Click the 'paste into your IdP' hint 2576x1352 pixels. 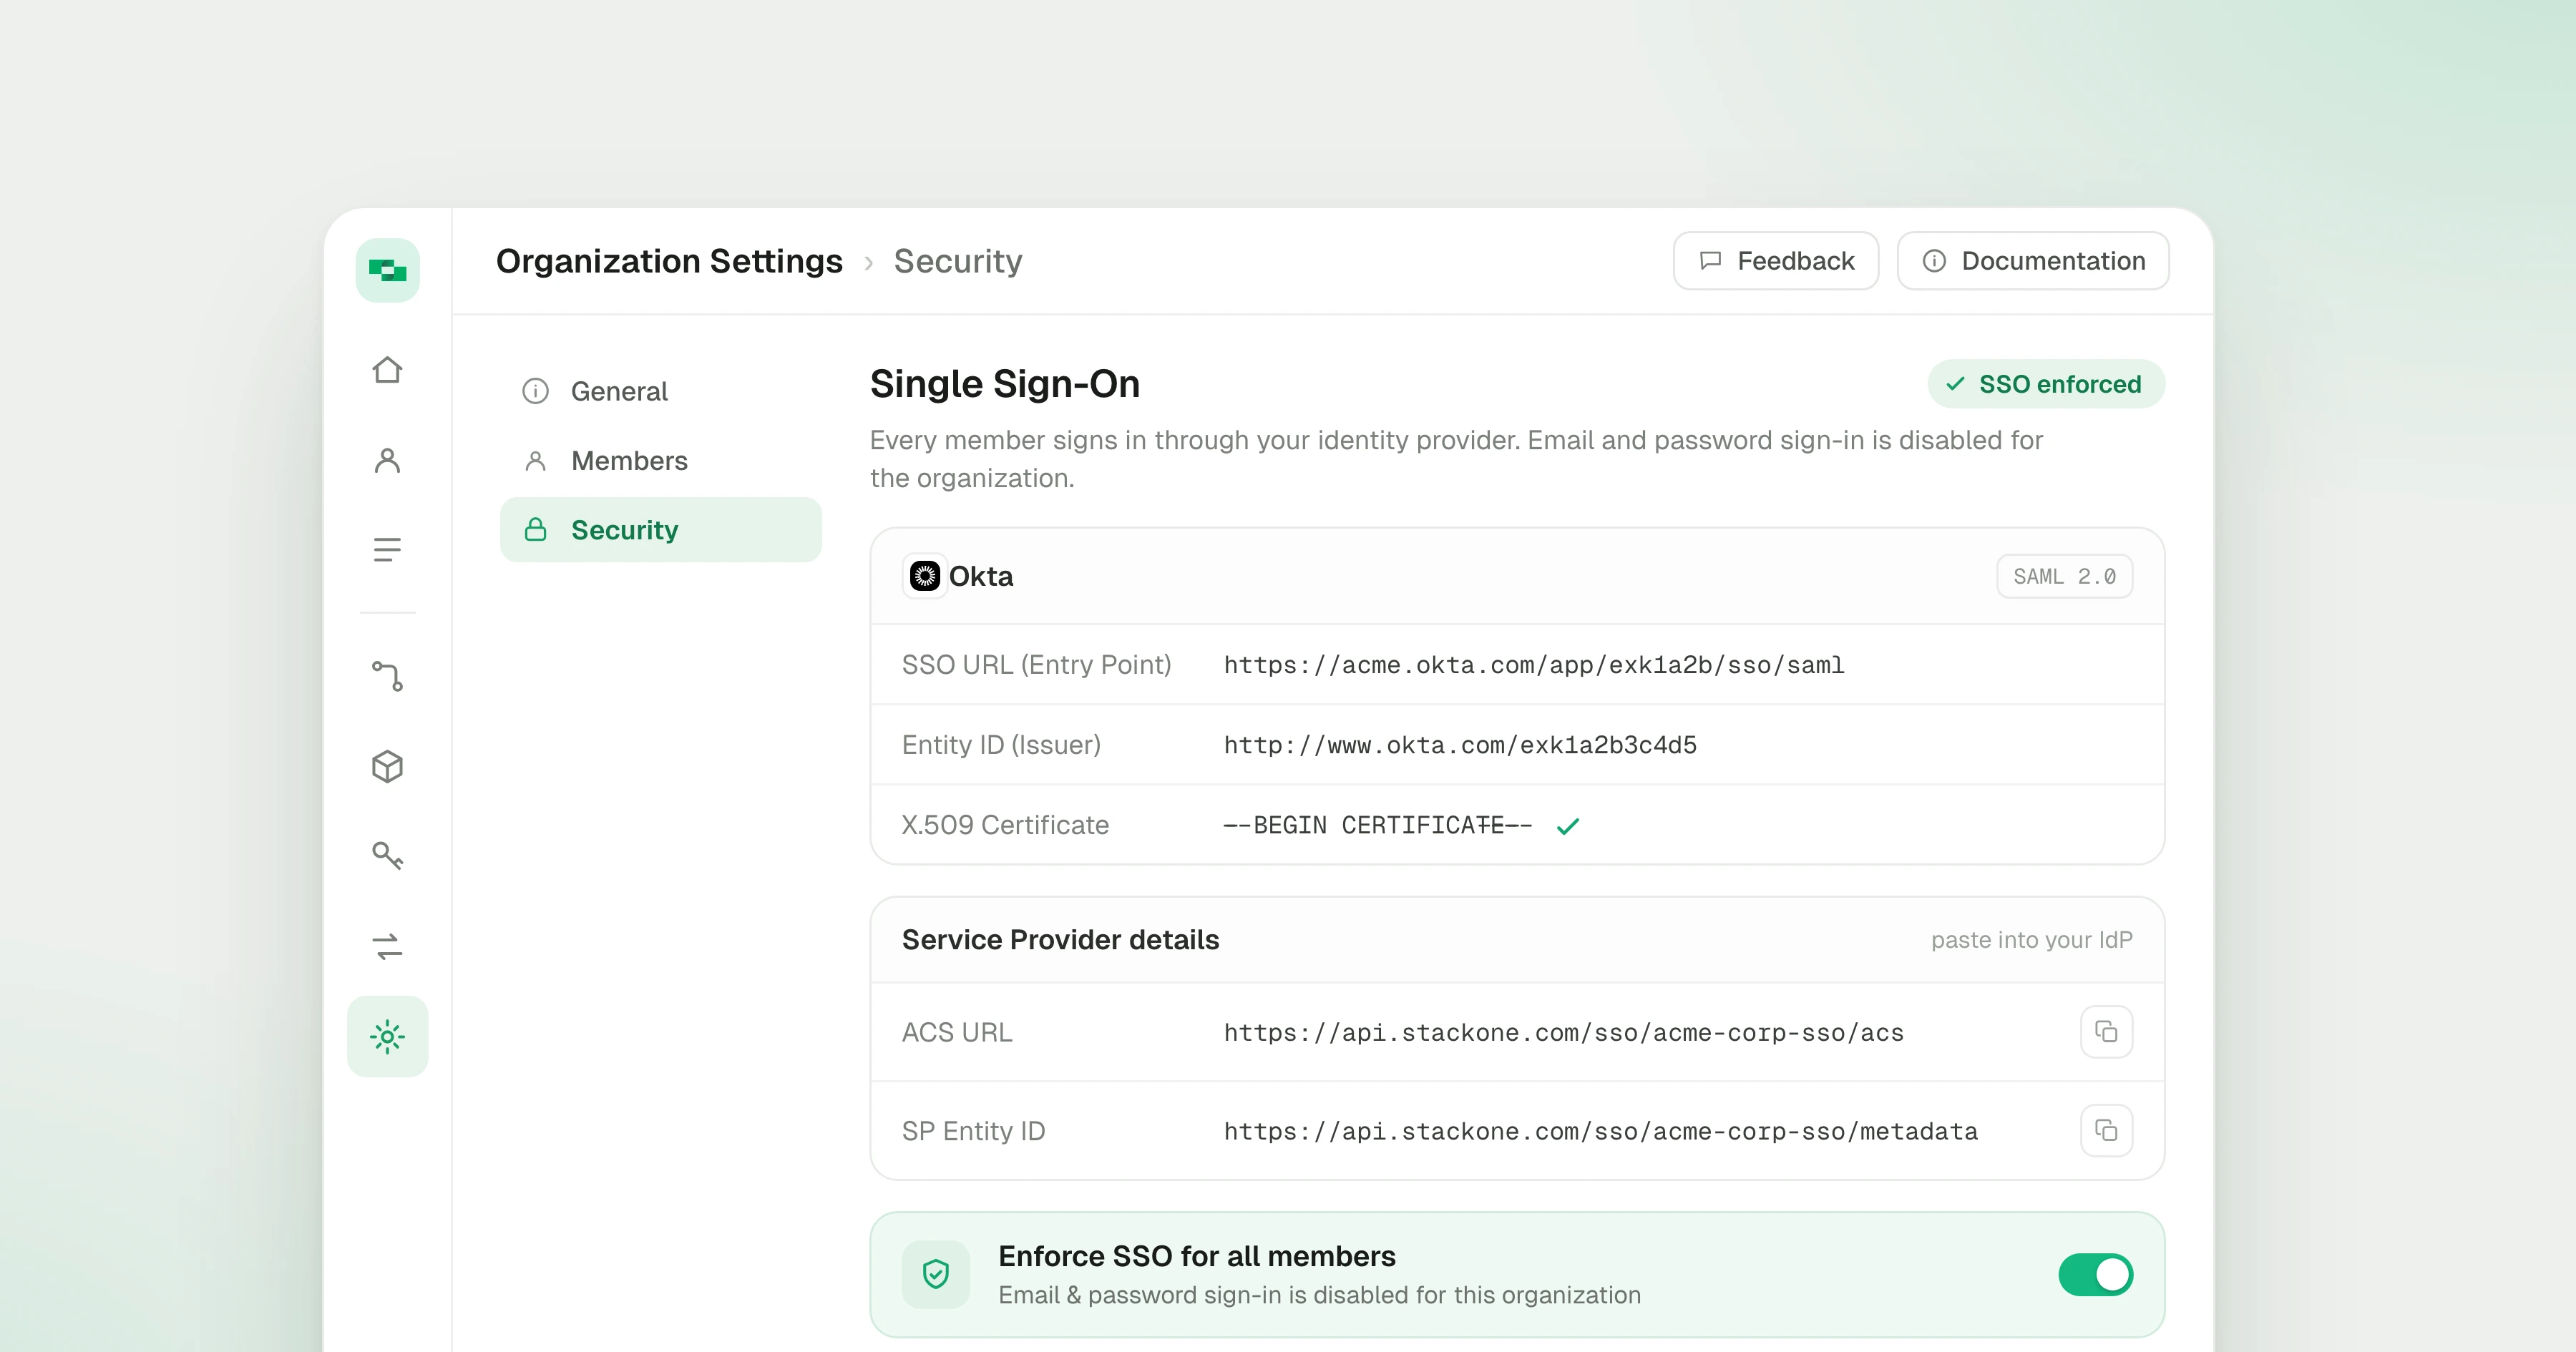pyautogui.click(x=2031, y=940)
